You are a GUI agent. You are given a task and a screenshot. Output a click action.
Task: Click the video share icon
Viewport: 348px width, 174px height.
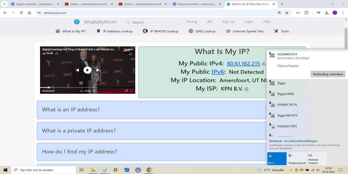click(x=130, y=54)
